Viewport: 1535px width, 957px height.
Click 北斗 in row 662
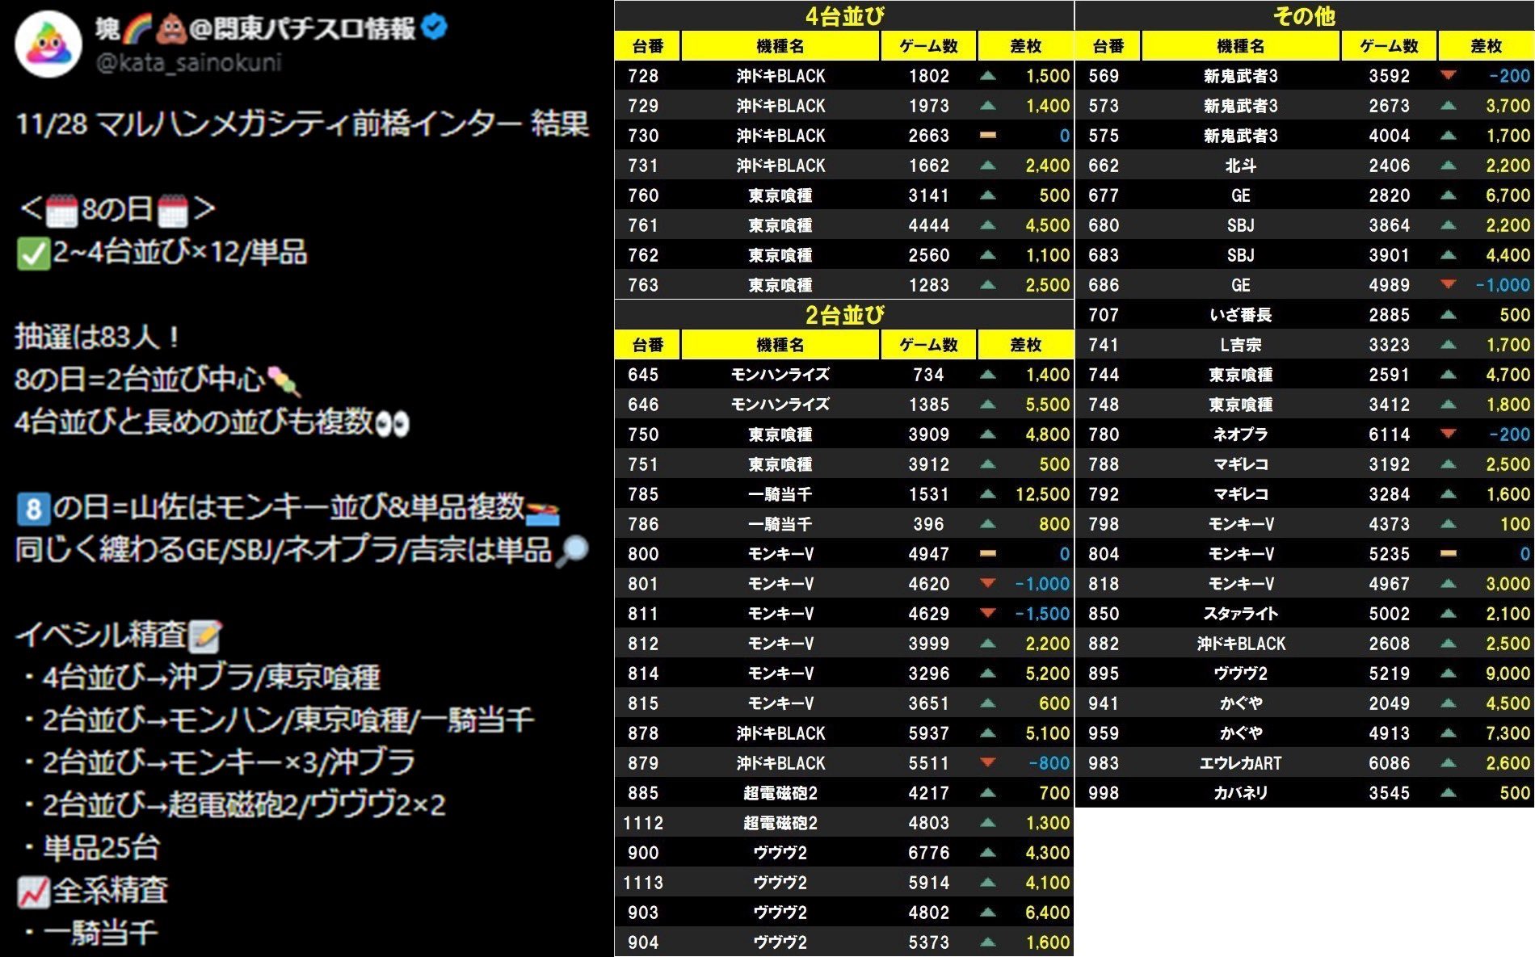tap(1240, 166)
